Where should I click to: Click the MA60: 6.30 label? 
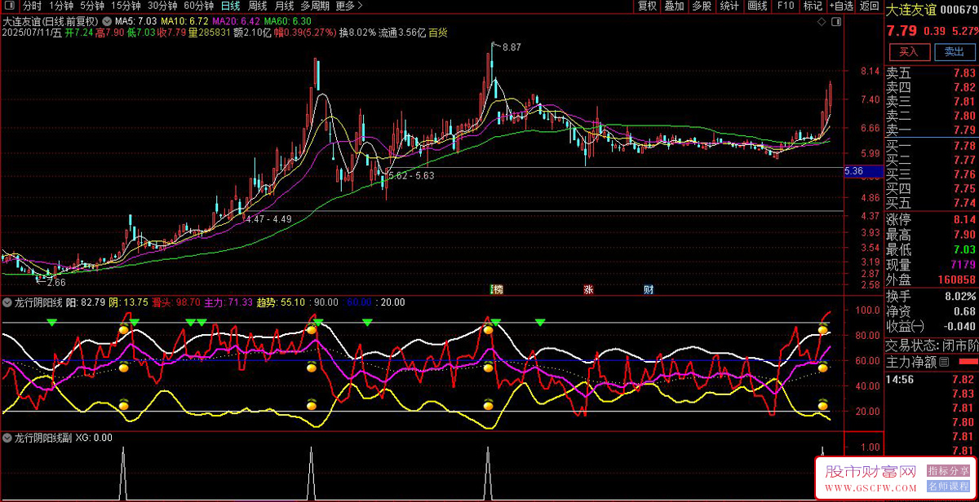tap(287, 21)
